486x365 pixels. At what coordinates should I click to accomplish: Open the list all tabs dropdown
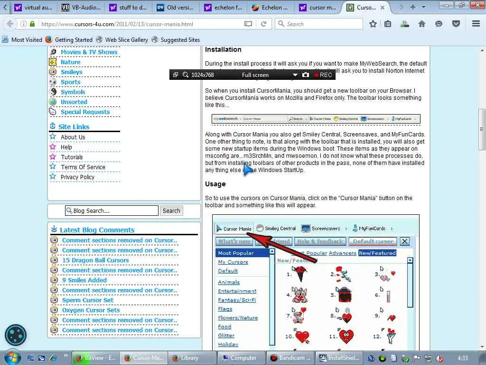tap(423, 7)
